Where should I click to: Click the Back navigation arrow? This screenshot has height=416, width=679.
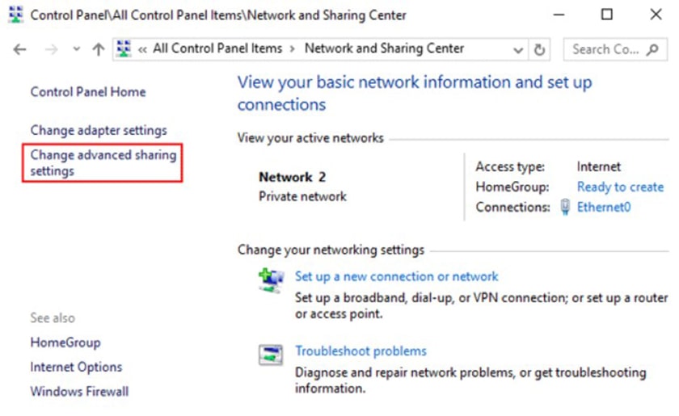click(20, 49)
